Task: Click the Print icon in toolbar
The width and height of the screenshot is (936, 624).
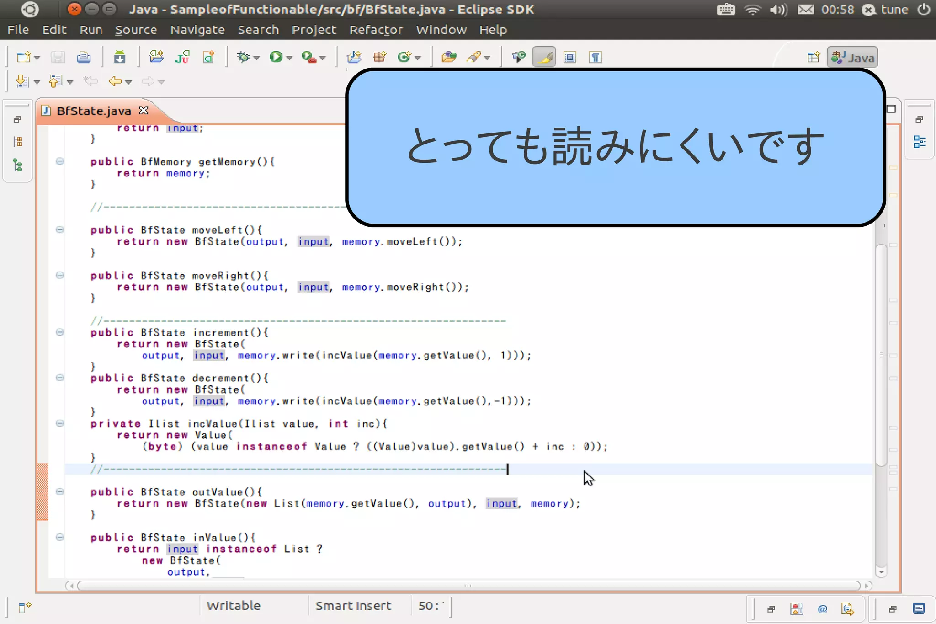Action: (83, 57)
